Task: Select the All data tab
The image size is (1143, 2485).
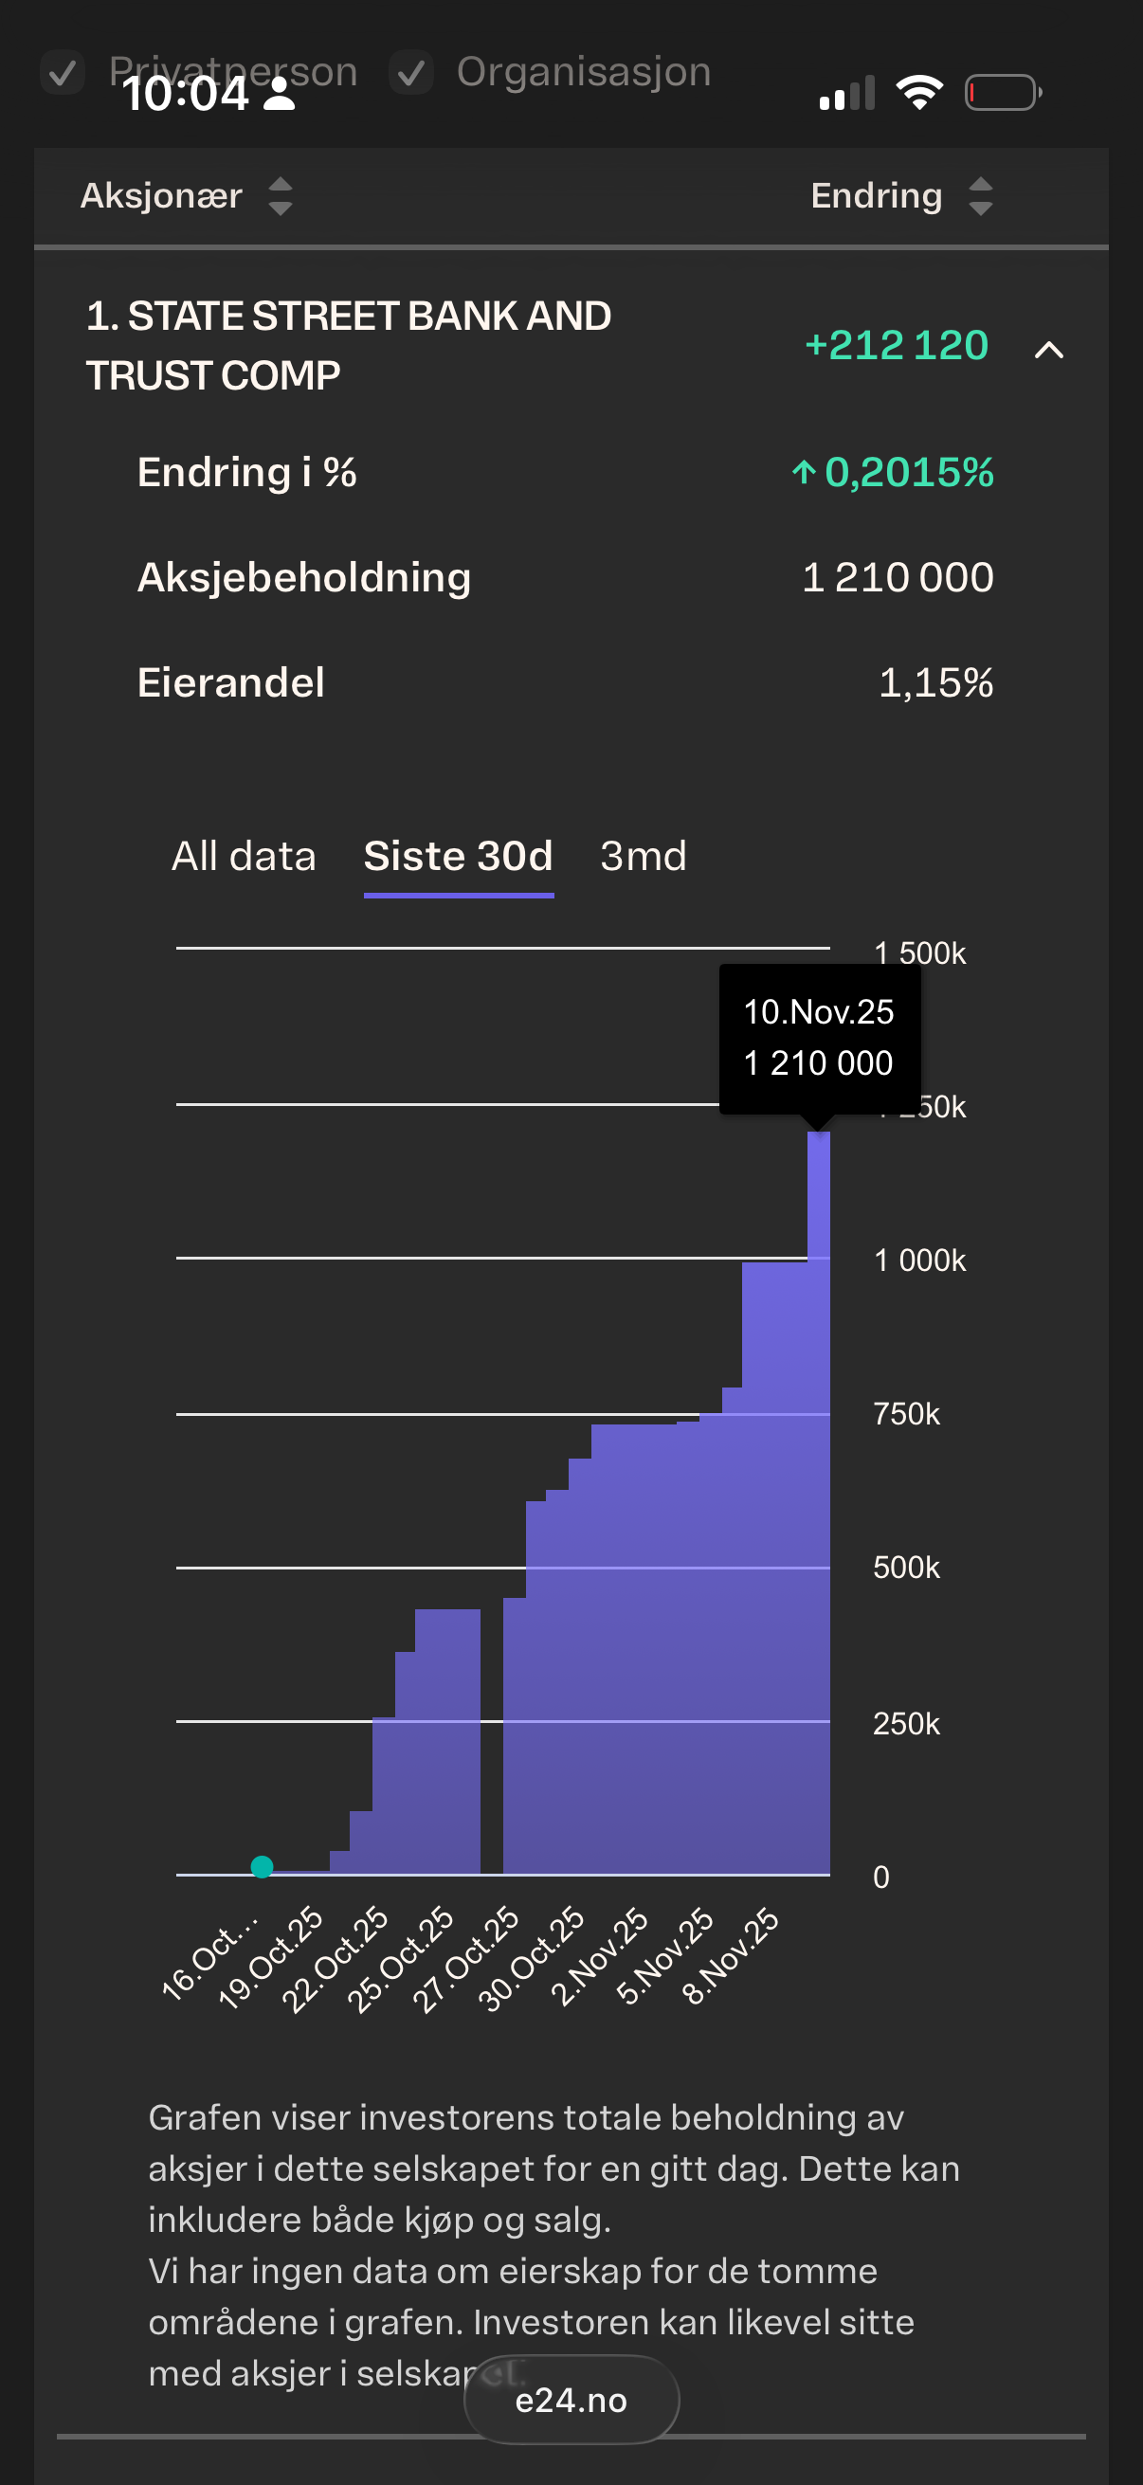Action: 243,856
